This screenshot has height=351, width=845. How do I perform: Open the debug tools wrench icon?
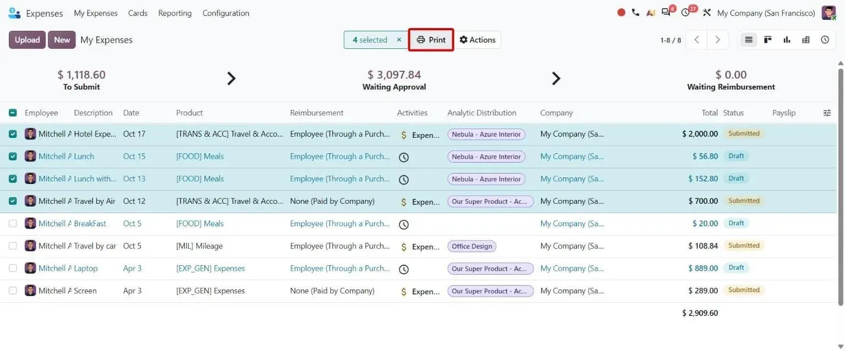coord(707,13)
